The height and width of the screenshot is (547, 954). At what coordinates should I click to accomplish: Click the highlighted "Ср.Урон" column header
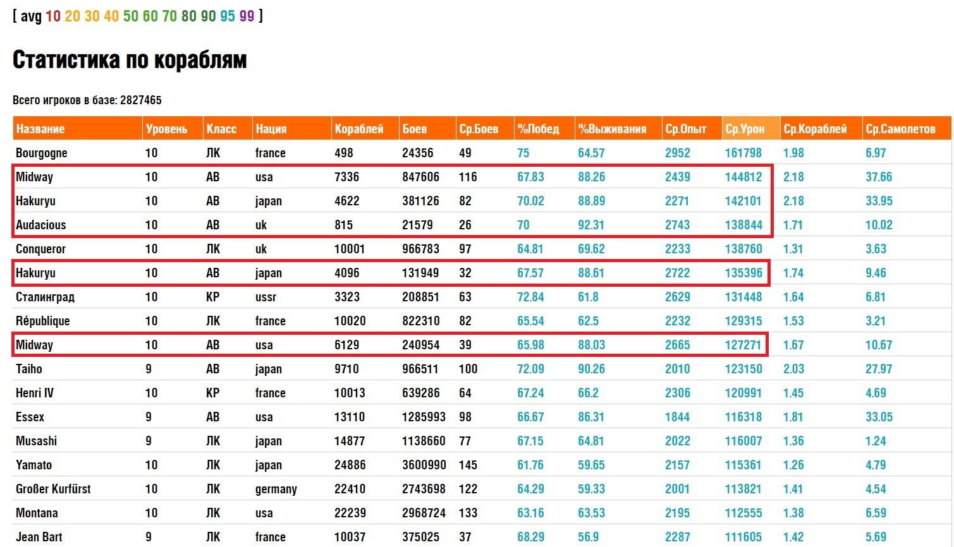[x=745, y=129]
